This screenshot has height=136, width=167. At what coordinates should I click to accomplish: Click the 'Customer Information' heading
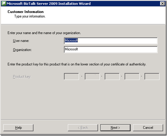click(26, 12)
